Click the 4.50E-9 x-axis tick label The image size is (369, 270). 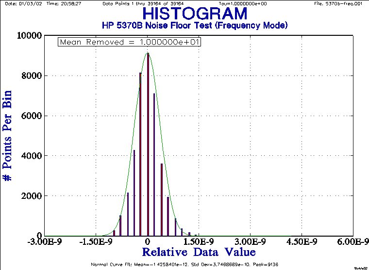302,241
